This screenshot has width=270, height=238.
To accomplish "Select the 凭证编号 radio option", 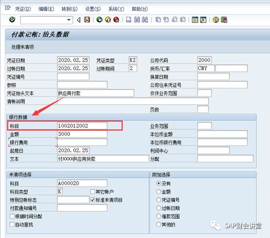I will click(158, 200).
